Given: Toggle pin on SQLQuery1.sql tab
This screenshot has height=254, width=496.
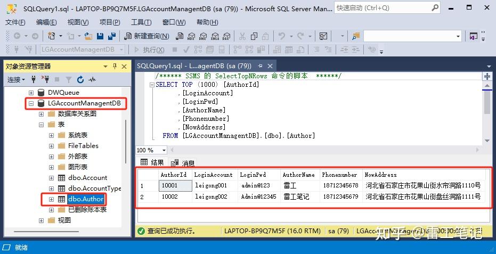Looking at the screenshot, I should point(260,66).
